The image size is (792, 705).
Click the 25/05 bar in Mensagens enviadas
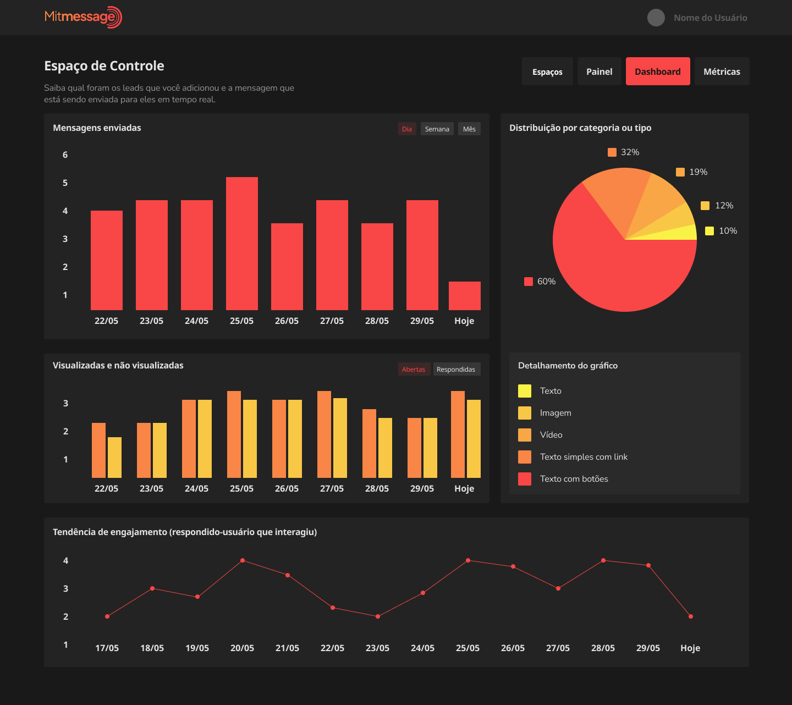coord(242,244)
